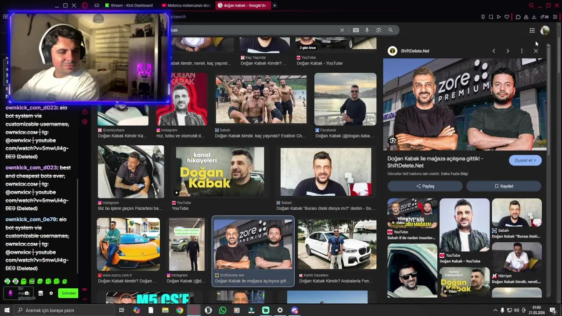
Task: Open the browser AI assistant icon
Action: (x=544, y=17)
